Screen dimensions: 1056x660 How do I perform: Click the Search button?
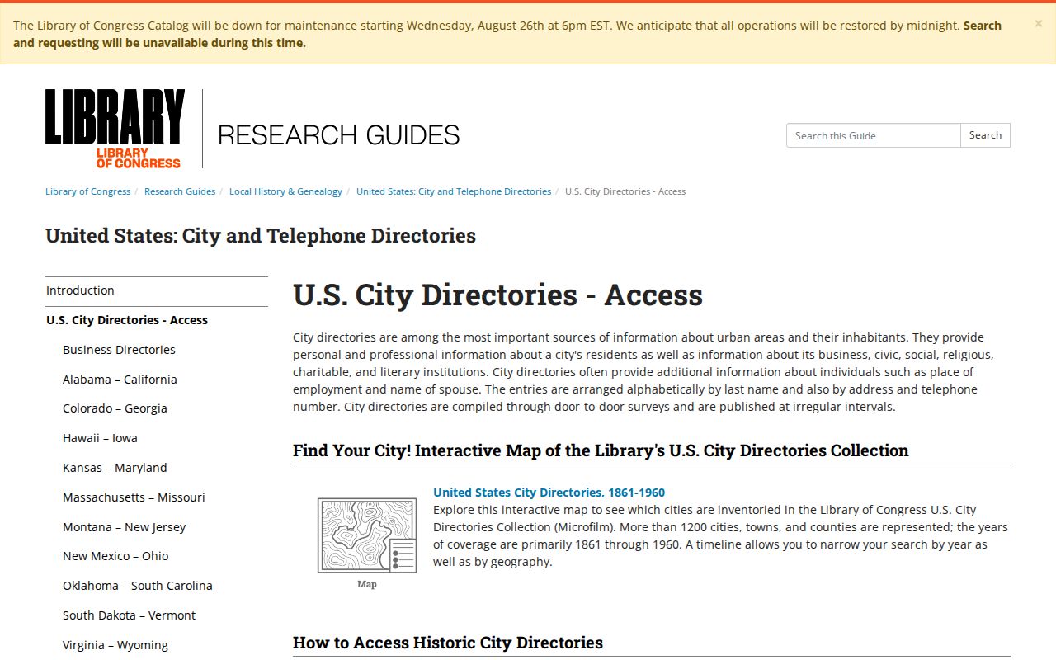coord(985,135)
